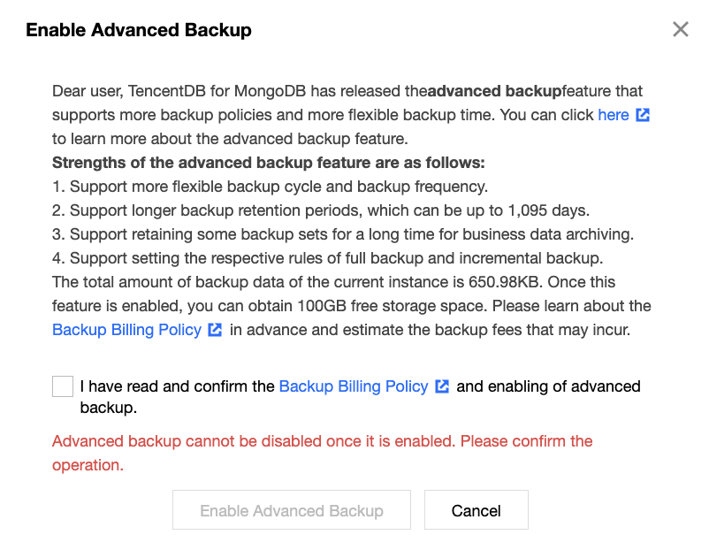Viewport: 709px width, 550px height.
Task: Close the Enable Advanced Backup dialog
Action: [x=680, y=30]
